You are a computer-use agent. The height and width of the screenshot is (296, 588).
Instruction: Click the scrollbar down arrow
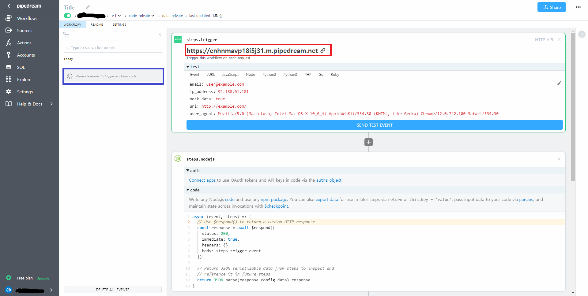tap(573, 293)
